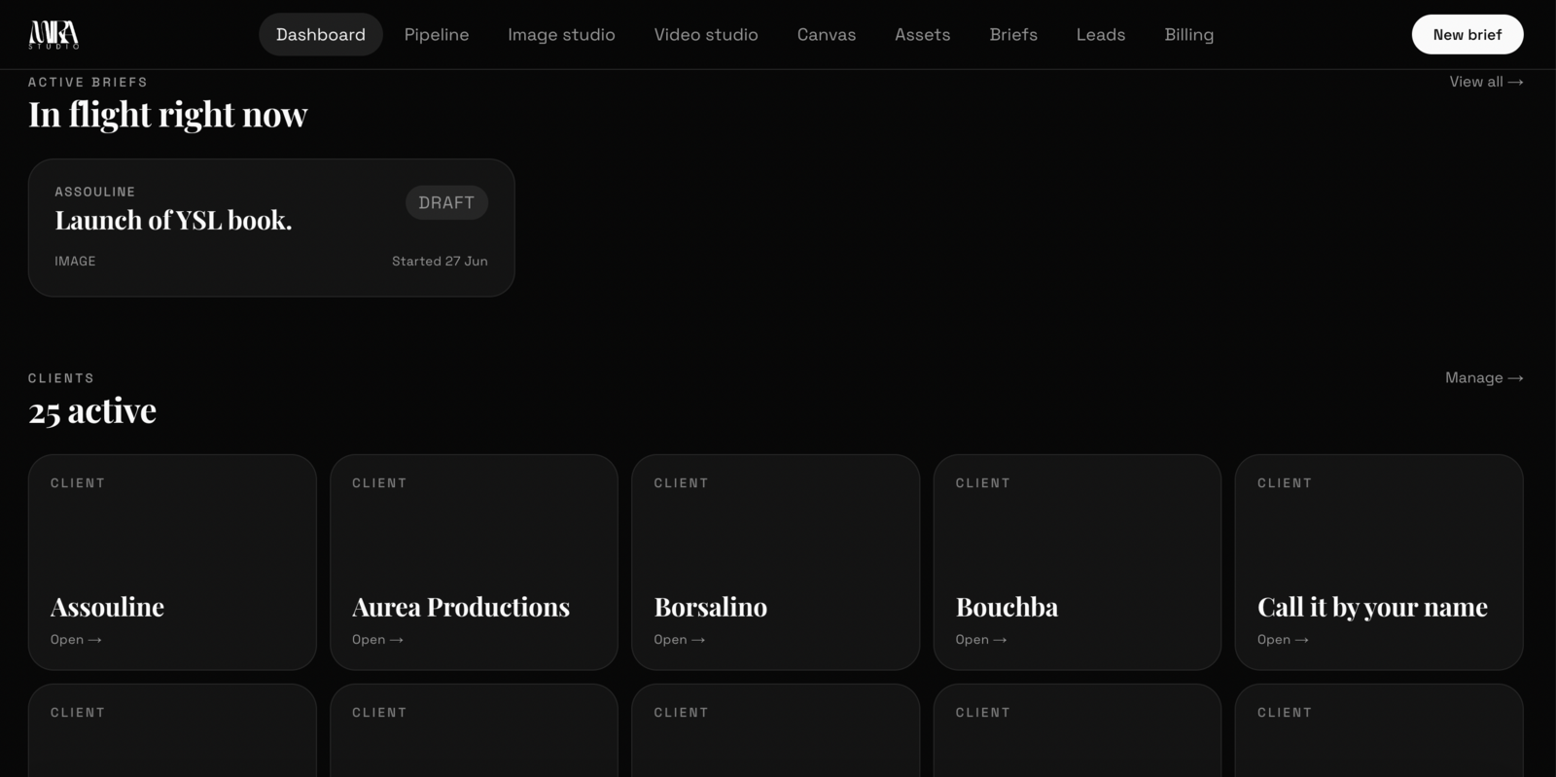Open the Dashboard tab
Screen dimensions: 1556x777
pyautogui.click(x=321, y=35)
